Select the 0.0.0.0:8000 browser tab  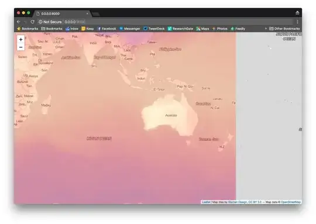61,13
